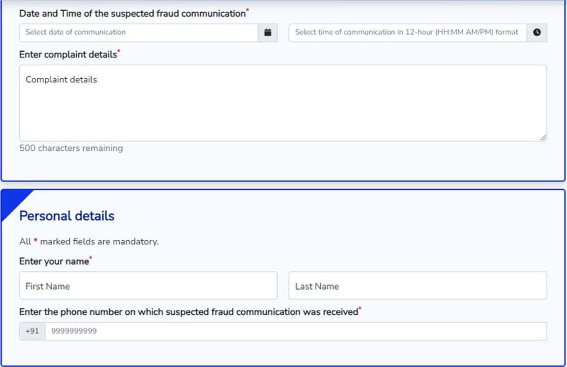The width and height of the screenshot is (567, 367).
Task: Select the Last Name input box
Action: [x=417, y=286]
